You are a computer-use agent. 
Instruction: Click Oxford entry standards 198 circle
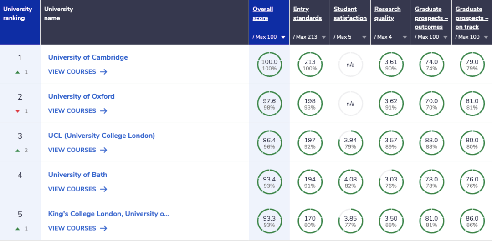310,104
